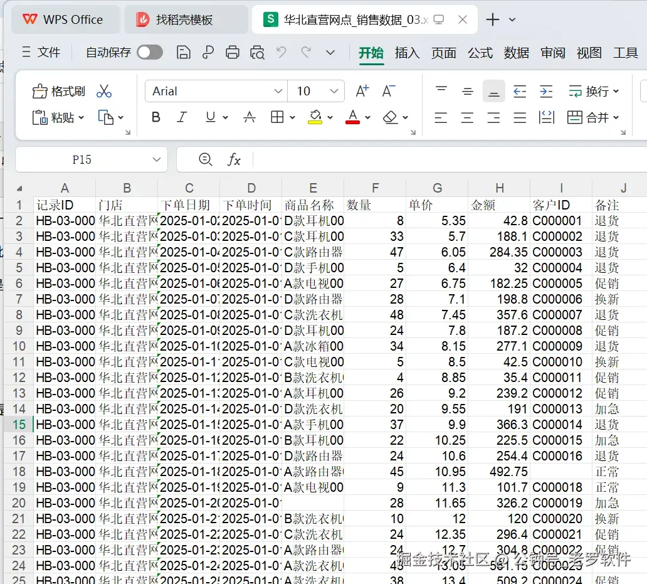The width and height of the screenshot is (647, 584).
Task: Click the Copy icon
Action: point(105,117)
